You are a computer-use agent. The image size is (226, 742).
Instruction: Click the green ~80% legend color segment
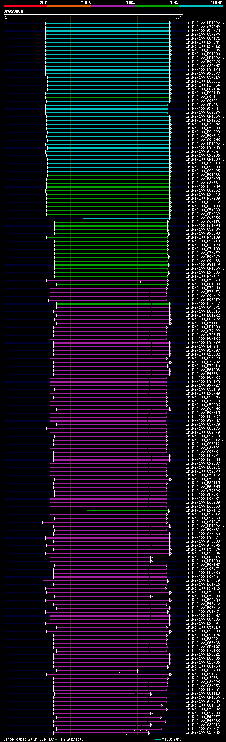(x=157, y=6)
